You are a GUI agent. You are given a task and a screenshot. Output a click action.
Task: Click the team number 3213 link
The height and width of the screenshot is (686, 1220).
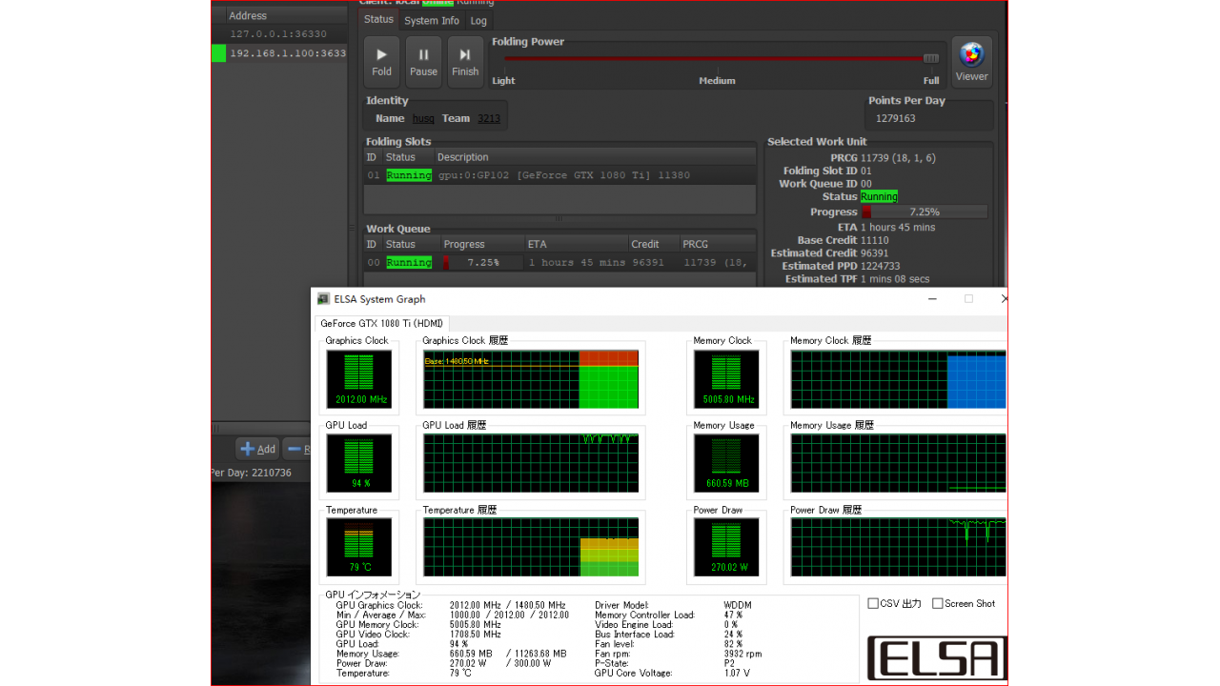click(x=489, y=118)
